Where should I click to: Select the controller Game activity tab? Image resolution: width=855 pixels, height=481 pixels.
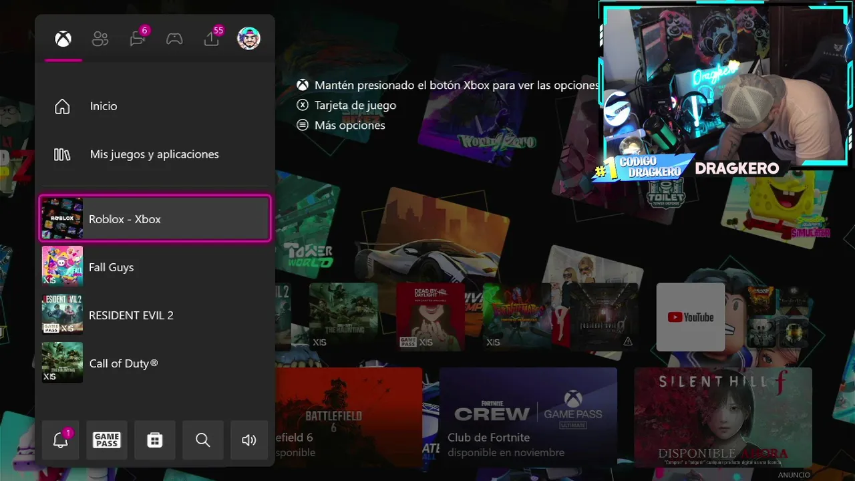pos(174,39)
